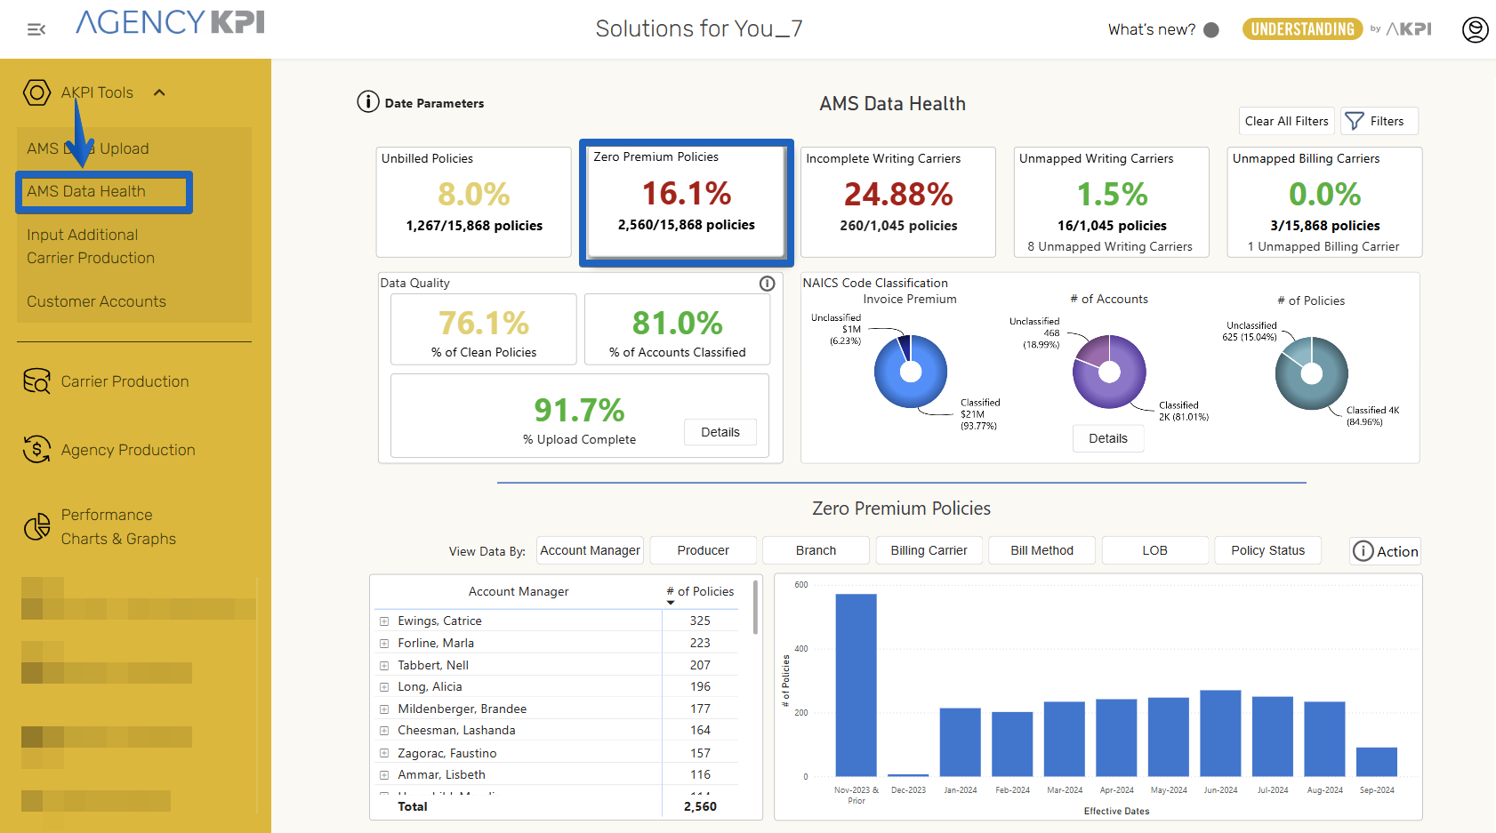
Task: Go to Agency Production section
Action: (x=128, y=450)
